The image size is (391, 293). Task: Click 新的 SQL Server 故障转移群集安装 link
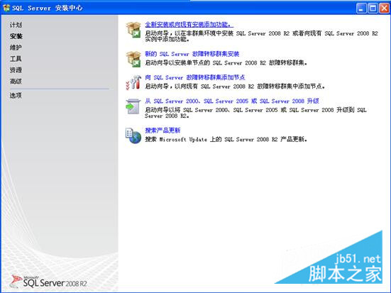(192, 54)
